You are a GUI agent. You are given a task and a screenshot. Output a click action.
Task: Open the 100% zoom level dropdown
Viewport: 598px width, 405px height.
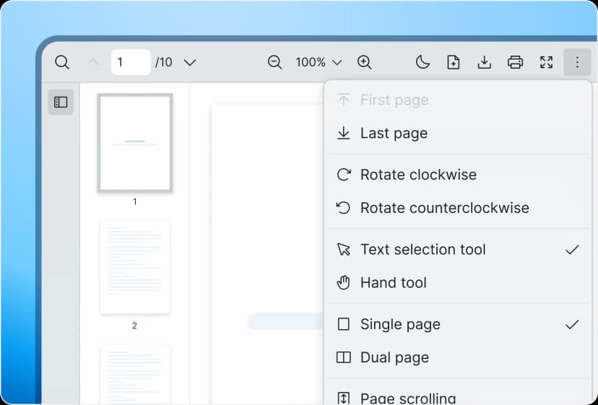318,62
